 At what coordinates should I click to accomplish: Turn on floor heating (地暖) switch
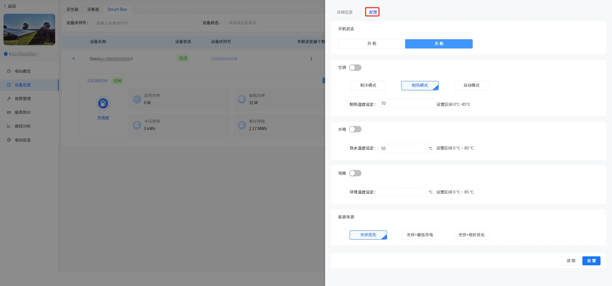[355, 173]
